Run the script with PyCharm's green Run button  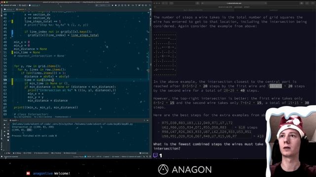pyautogui.click(x=113, y=5)
